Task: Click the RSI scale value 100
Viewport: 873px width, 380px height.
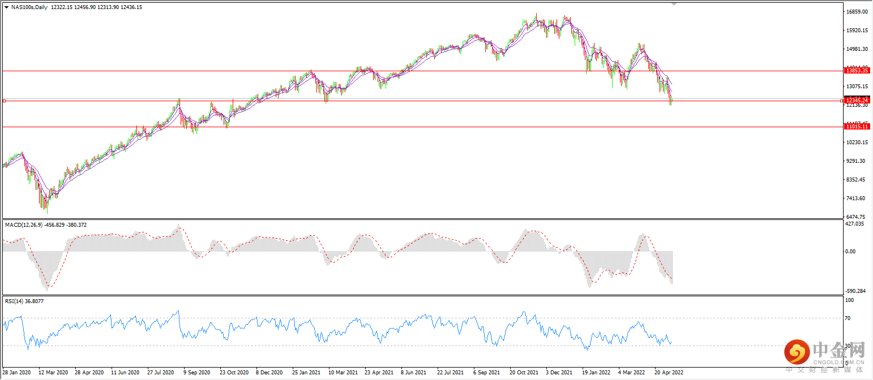Action: (849, 301)
